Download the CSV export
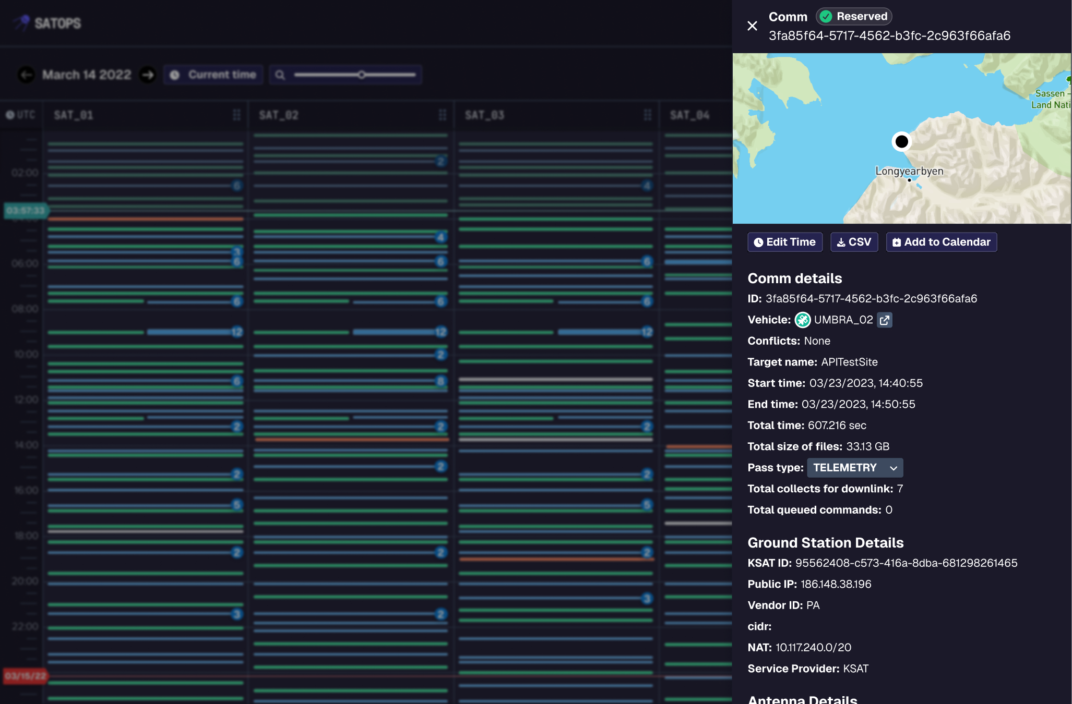Screen dimensions: 1072x704 [x=854, y=242]
